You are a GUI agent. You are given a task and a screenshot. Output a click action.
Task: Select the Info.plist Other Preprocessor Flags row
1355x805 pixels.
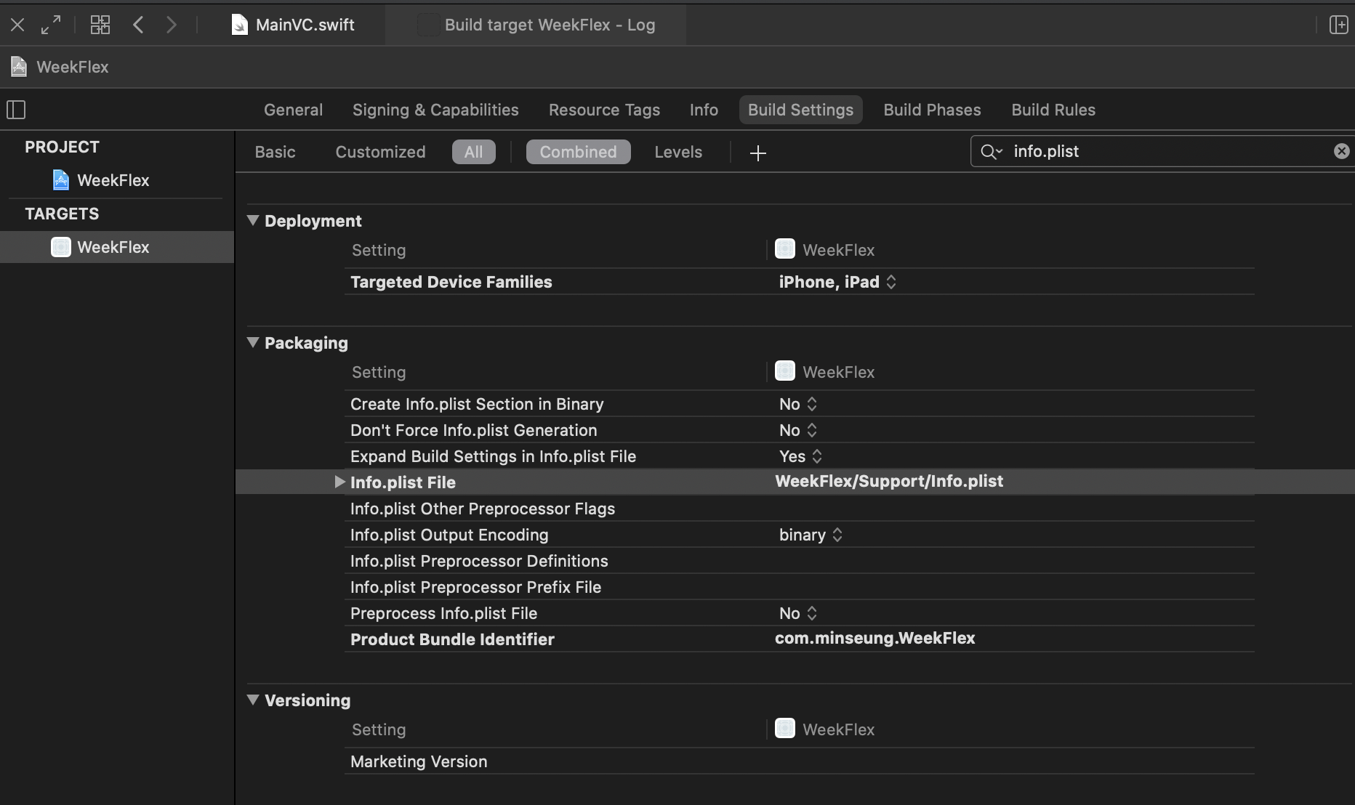[x=800, y=509]
